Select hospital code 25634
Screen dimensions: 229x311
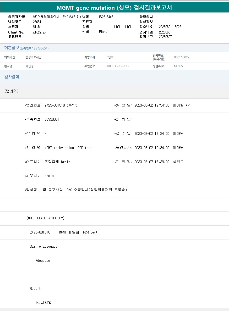tap(37, 22)
